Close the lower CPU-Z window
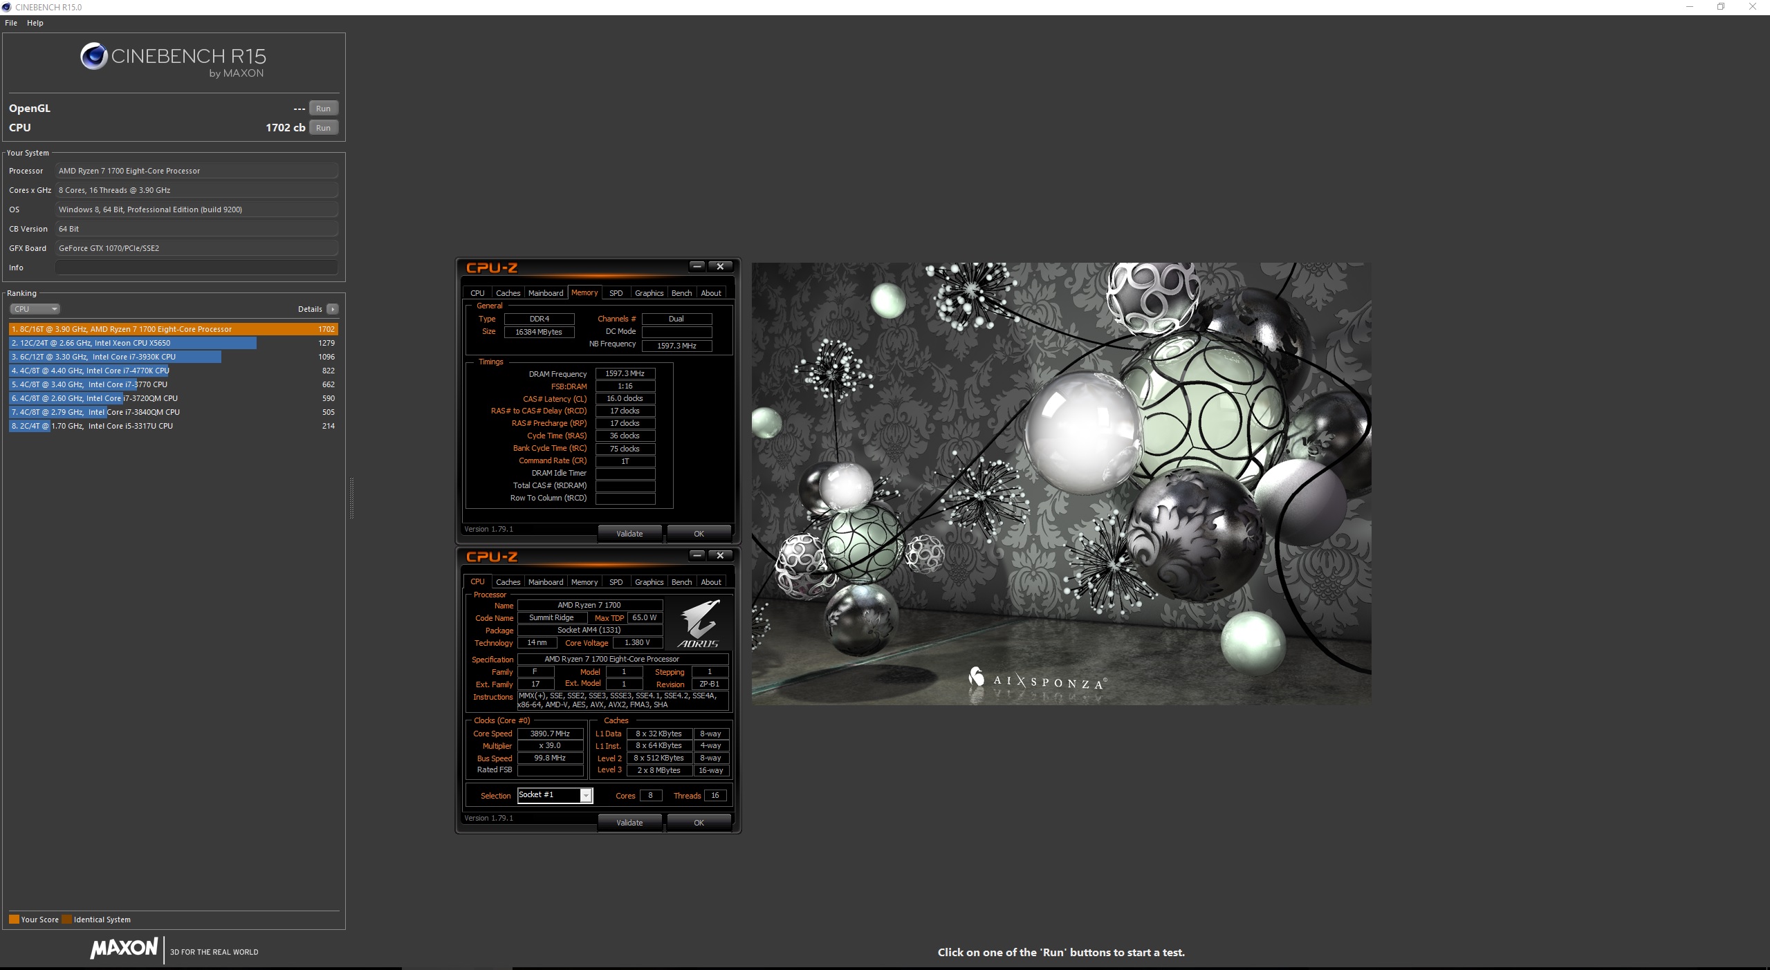Screen dimensions: 1770x970 tap(720, 555)
